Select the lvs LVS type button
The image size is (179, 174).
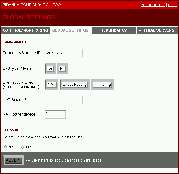62,68
